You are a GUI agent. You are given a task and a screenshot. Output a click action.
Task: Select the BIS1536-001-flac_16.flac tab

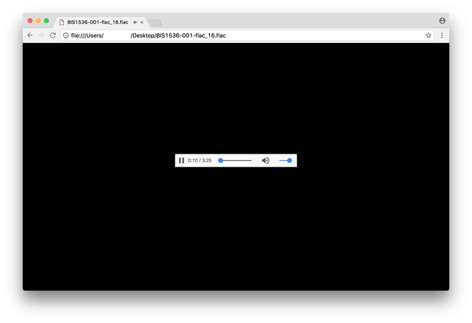click(101, 22)
